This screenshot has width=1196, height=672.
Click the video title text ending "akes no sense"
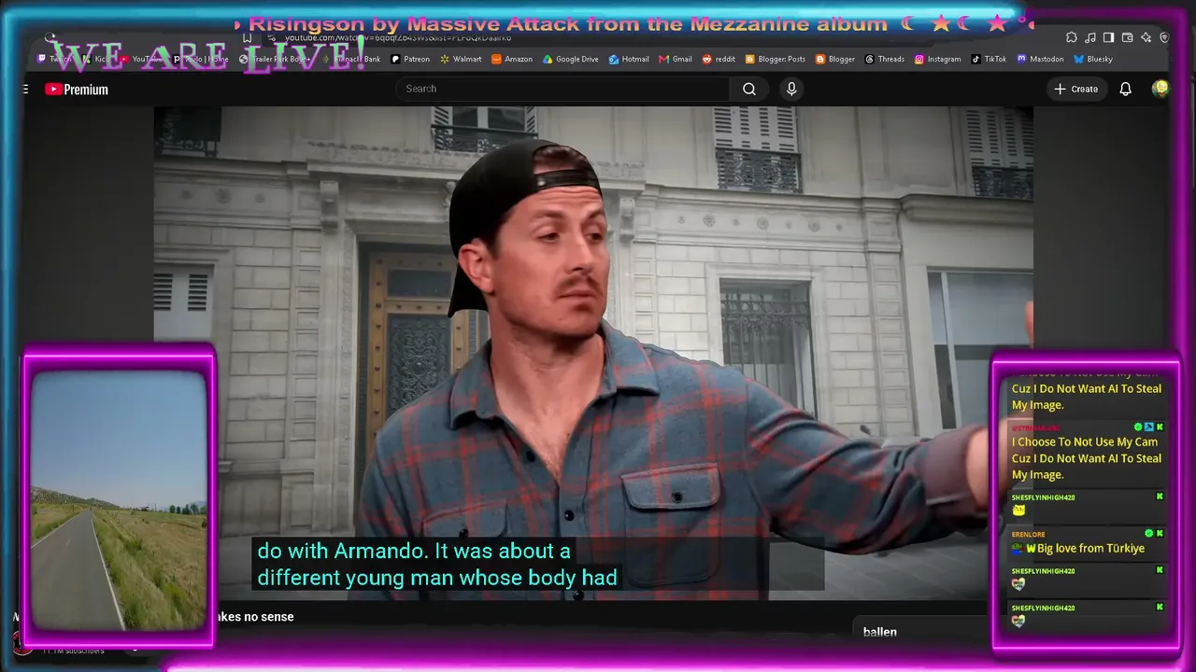click(254, 617)
